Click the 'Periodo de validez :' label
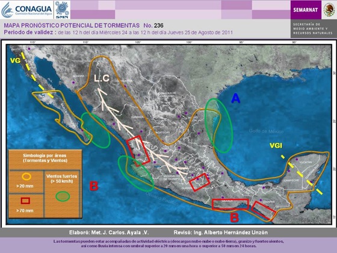337x253 pixels. coord(30,33)
